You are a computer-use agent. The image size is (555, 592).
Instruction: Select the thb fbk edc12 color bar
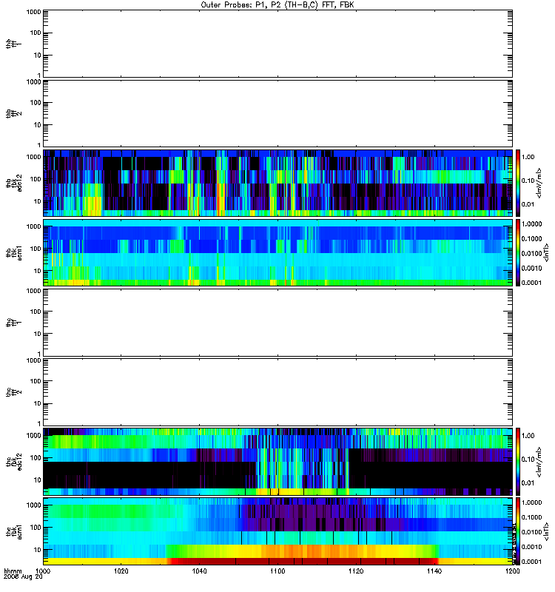pyautogui.click(x=518, y=183)
